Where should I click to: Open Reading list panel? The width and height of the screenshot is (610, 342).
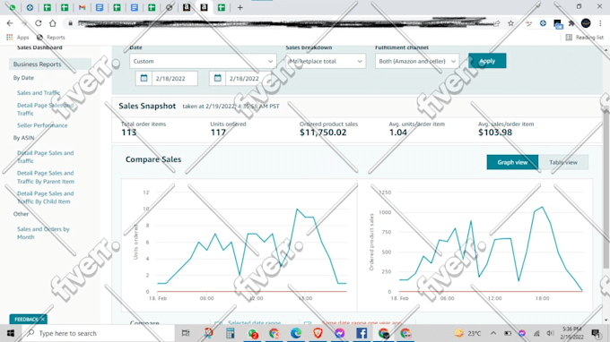pyautogui.click(x=584, y=38)
